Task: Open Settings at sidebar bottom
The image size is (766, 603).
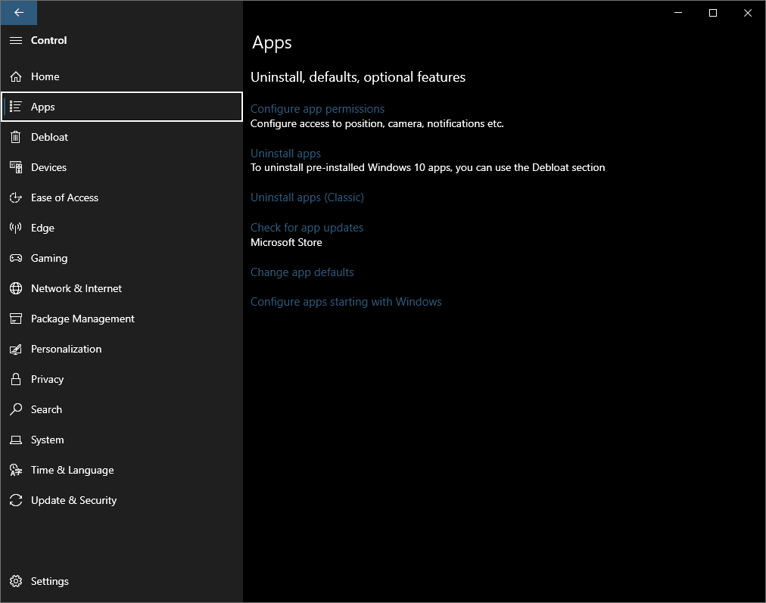Action: (x=122, y=581)
